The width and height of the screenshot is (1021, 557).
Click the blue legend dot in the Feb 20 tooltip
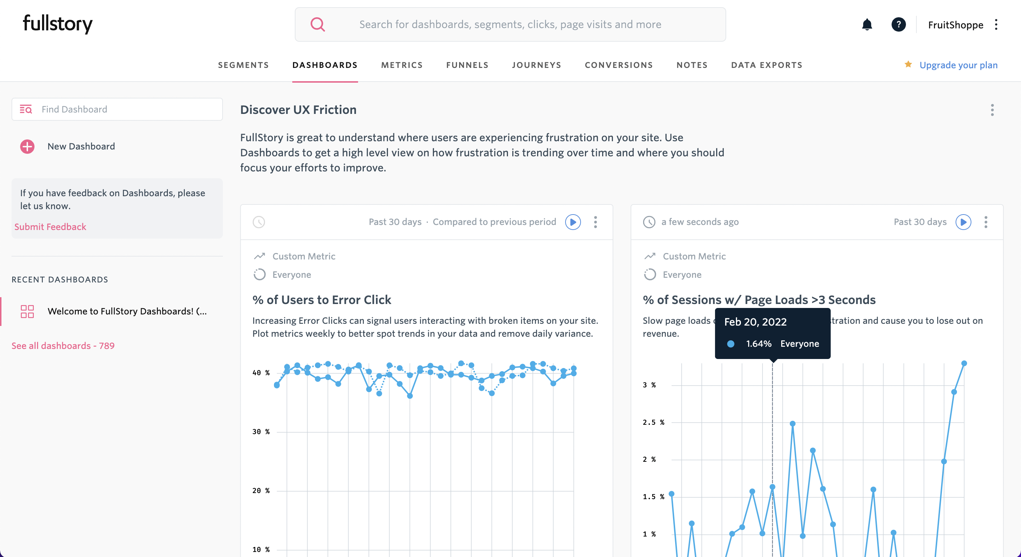tap(731, 344)
